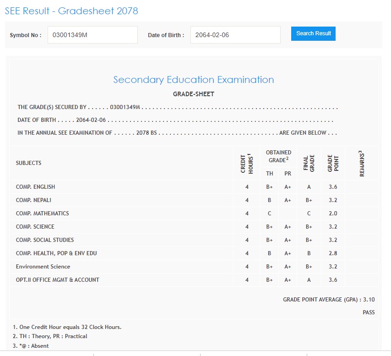391x356 pixels.
Task: Click the 'One Credit Hour equals 32 Clock Hours' footnote
Action: [67, 327]
